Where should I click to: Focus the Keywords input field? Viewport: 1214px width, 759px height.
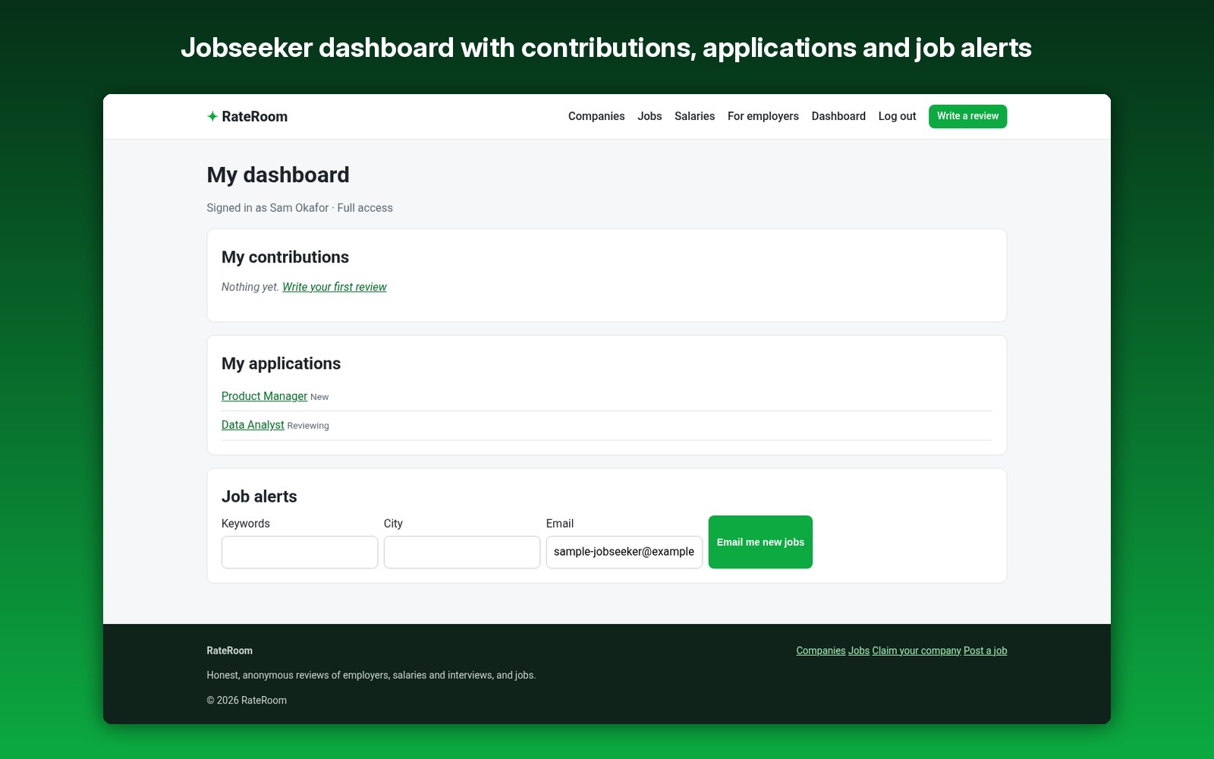pos(300,552)
